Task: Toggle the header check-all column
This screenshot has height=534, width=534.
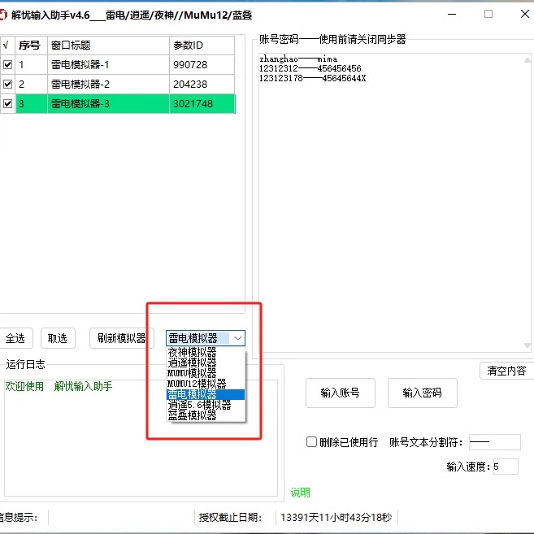Action: [x=7, y=45]
